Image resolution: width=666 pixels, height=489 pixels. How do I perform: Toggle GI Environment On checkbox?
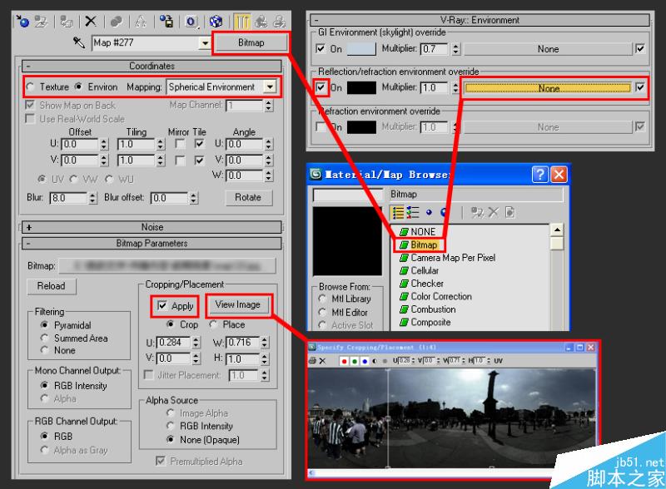pyautogui.click(x=321, y=49)
